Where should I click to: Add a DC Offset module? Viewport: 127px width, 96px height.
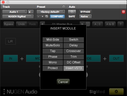(x=74, y=62)
